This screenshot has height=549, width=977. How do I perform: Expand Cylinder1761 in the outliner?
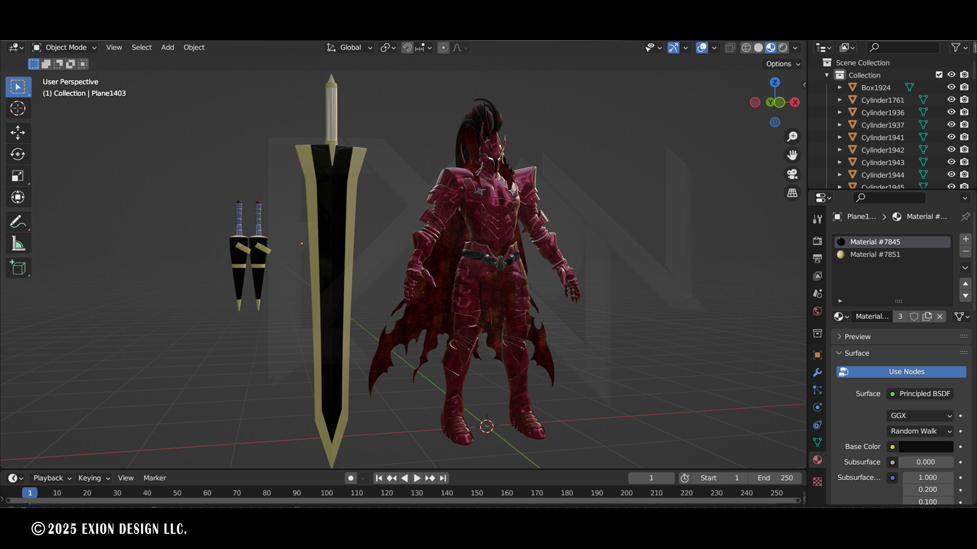click(839, 100)
